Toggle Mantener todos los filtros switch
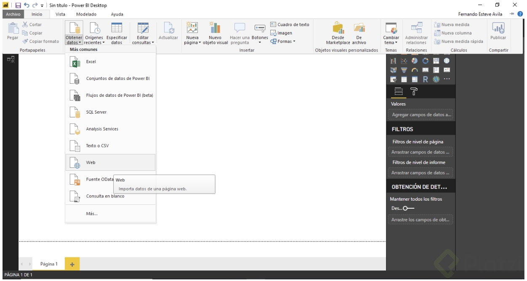527x281 pixels. [x=408, y=208]
